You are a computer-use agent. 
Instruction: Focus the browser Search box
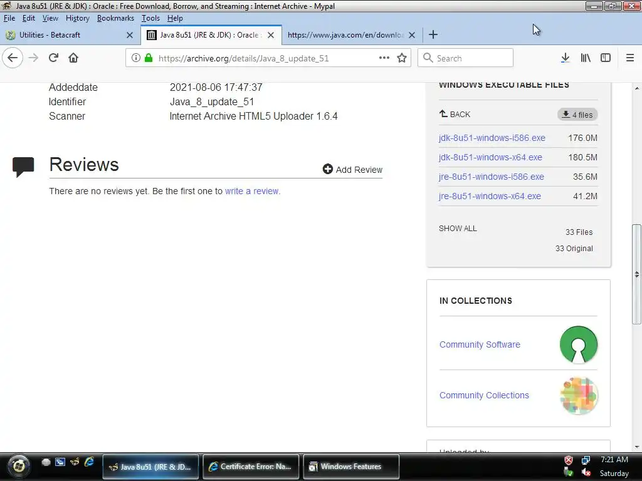(x=465, y=58)
